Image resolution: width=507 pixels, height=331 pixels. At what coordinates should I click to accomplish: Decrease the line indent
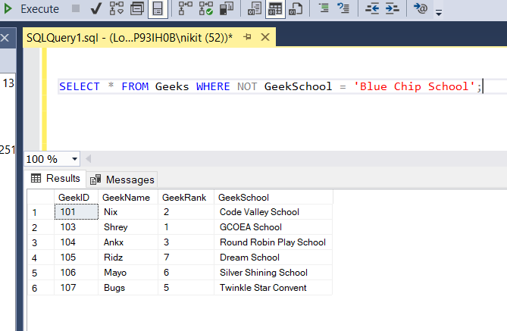[372, 8]
